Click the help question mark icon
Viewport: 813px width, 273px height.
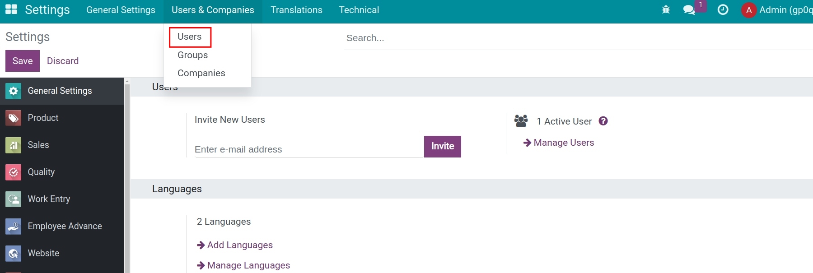pyautogui.click(x=603, y=121)
